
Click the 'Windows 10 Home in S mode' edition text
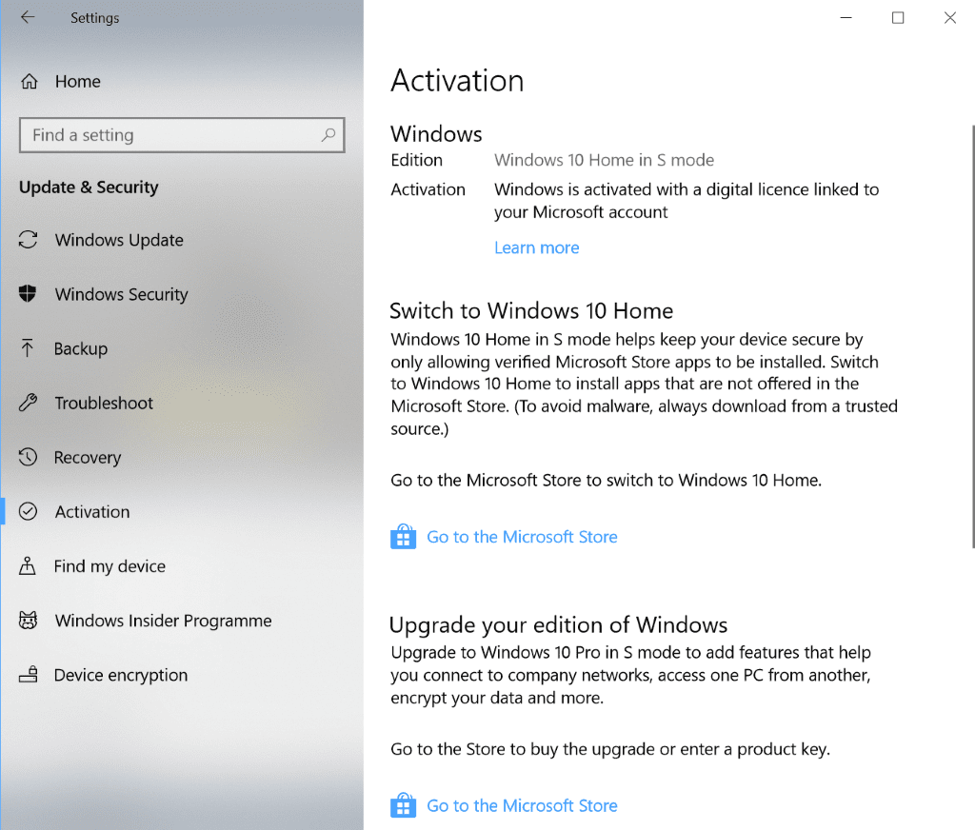(604, 160)
